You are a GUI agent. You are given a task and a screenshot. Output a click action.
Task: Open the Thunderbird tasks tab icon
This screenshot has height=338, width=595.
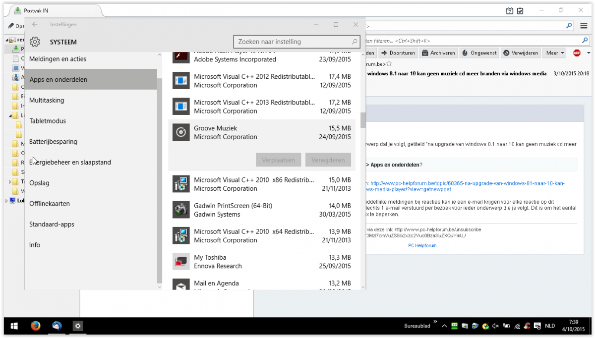click(520, 10)
